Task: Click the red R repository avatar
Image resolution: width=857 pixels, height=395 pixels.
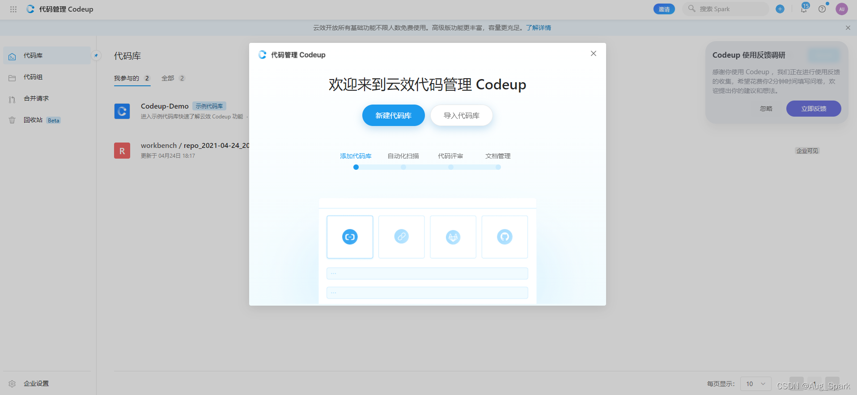Action: (x=122, y=151)
